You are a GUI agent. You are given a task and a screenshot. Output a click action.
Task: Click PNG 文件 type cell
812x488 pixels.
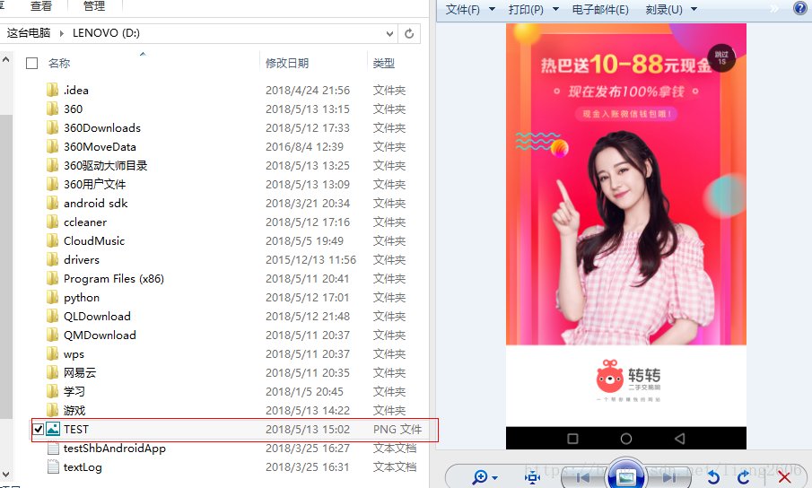[397, 430]
